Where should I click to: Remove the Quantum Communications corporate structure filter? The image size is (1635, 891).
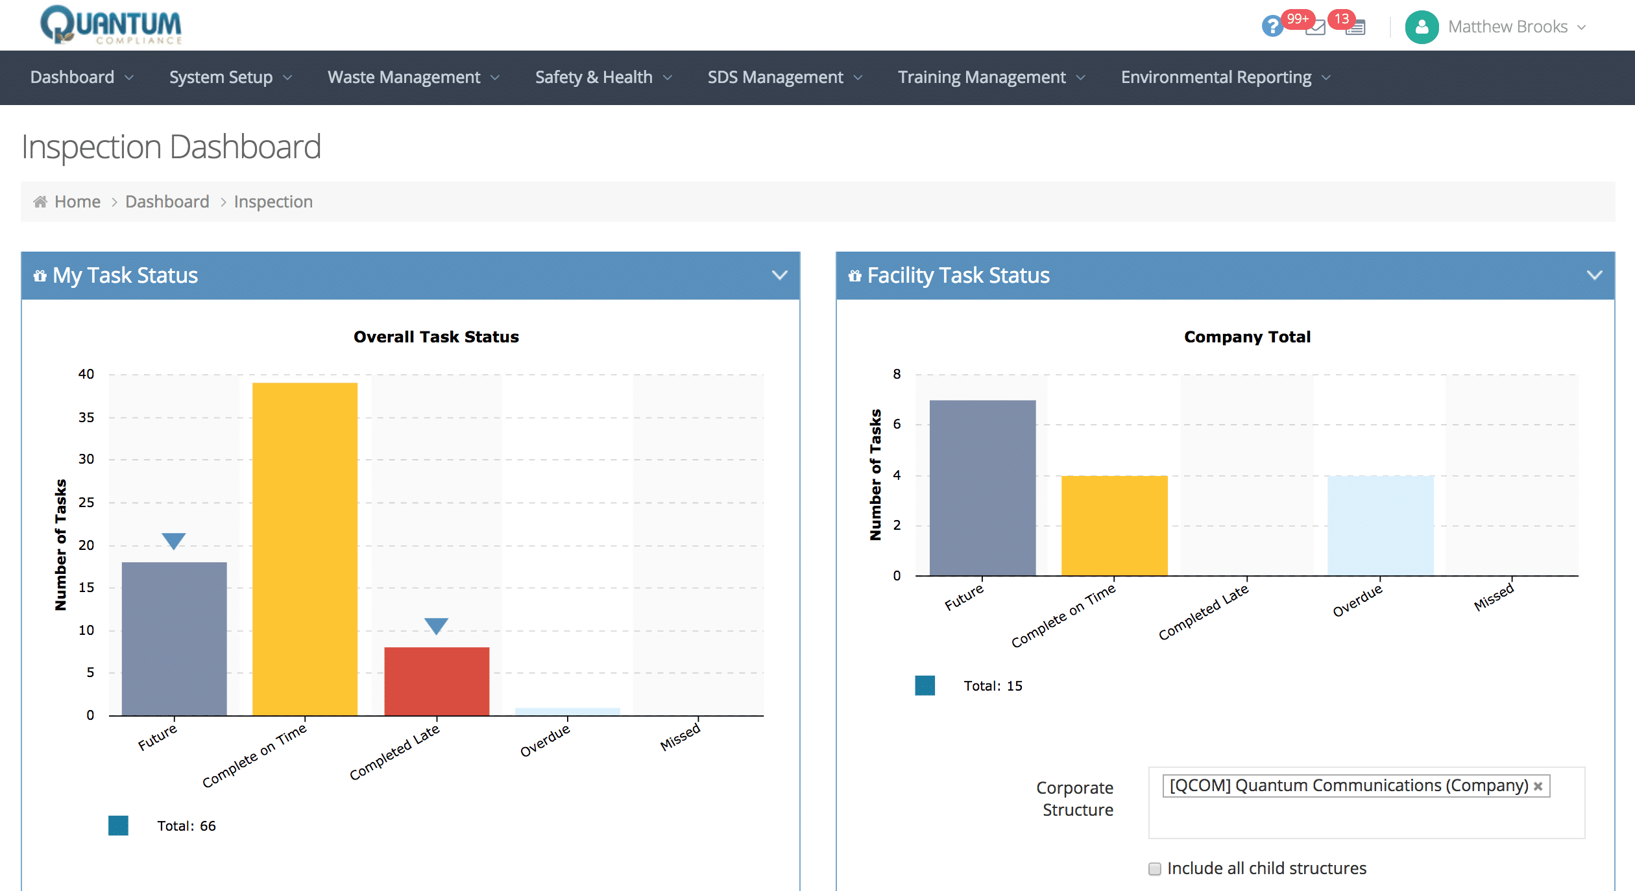tap(1538, 786)
